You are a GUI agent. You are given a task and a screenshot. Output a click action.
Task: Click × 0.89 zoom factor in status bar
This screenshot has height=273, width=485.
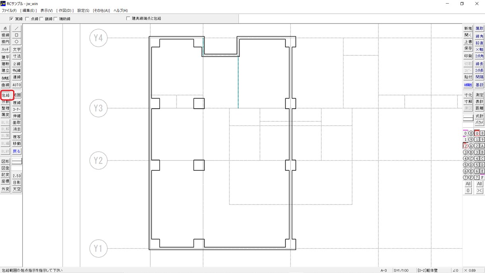point(470,271)
